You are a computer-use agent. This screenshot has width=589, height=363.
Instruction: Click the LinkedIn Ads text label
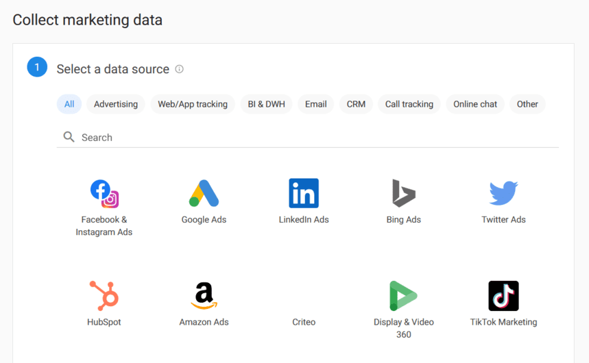click(304, 220)
